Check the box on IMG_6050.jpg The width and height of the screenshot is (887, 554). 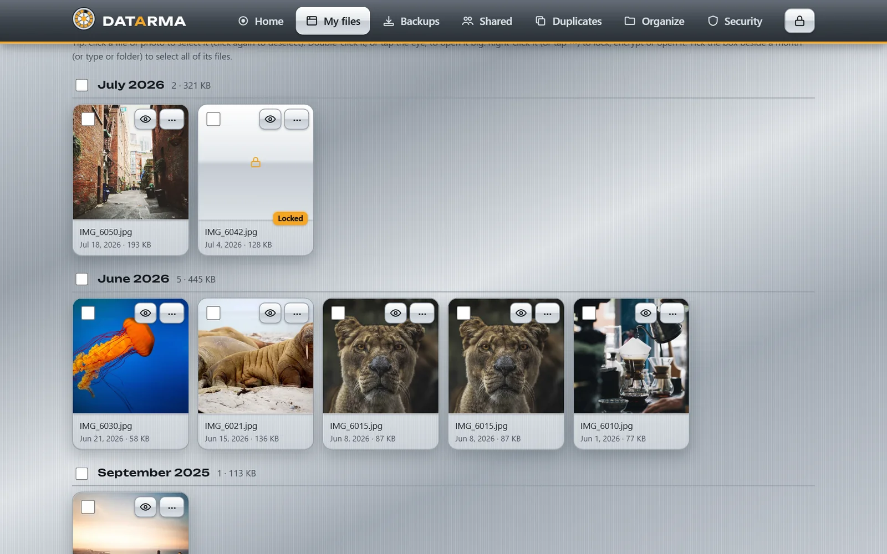tap(88, 119)
